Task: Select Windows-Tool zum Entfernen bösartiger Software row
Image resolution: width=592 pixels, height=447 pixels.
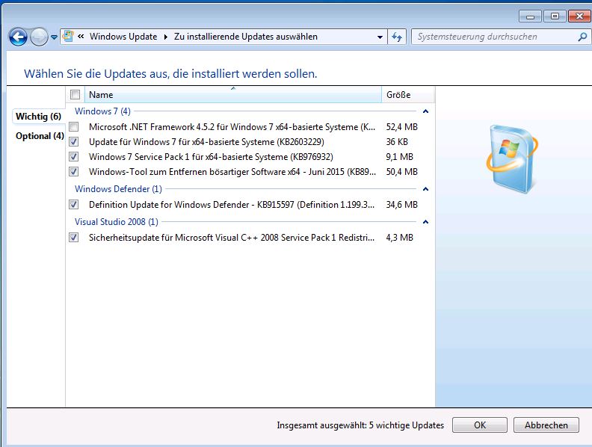Action: click(250, 172)
